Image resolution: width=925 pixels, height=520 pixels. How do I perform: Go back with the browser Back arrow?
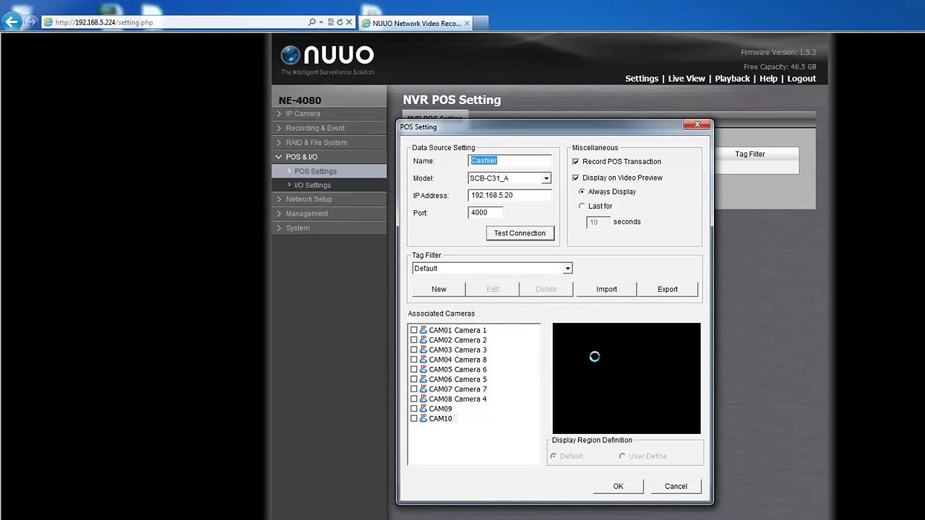tap(12, 22)
